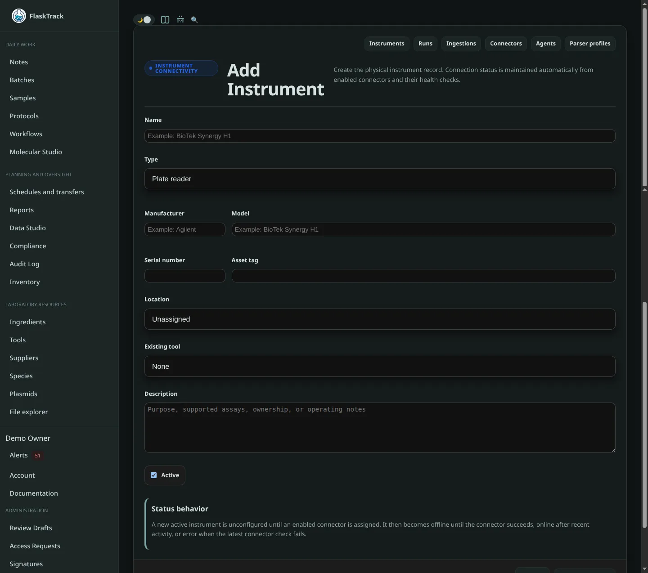
Task: Go to Samples in the sidebar
Action: pos(22,98)
